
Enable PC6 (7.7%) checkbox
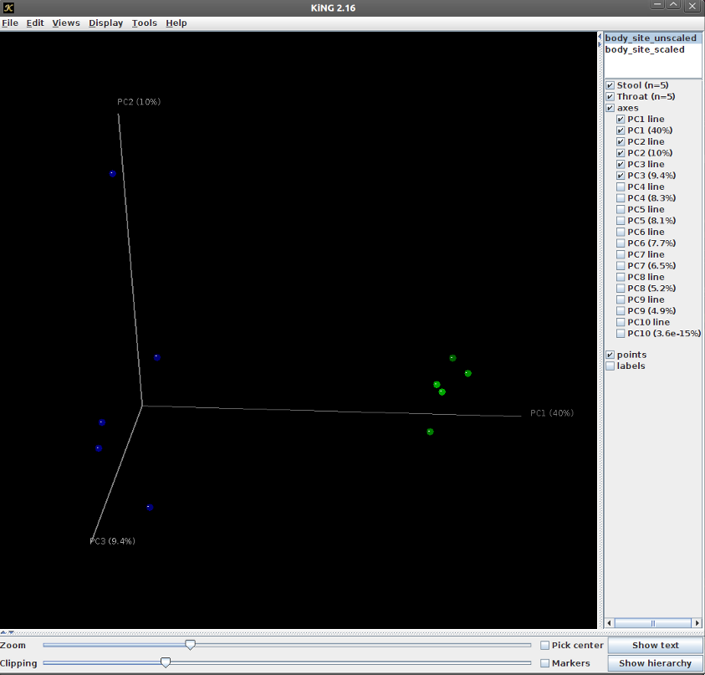tap(621, 243)
